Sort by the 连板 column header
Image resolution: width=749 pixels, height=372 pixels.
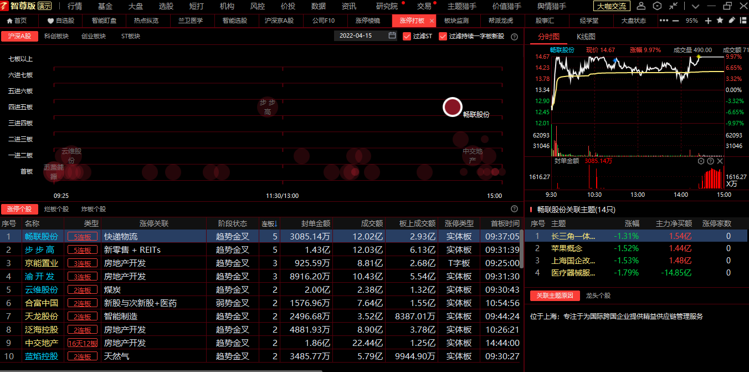coord(270,223)
